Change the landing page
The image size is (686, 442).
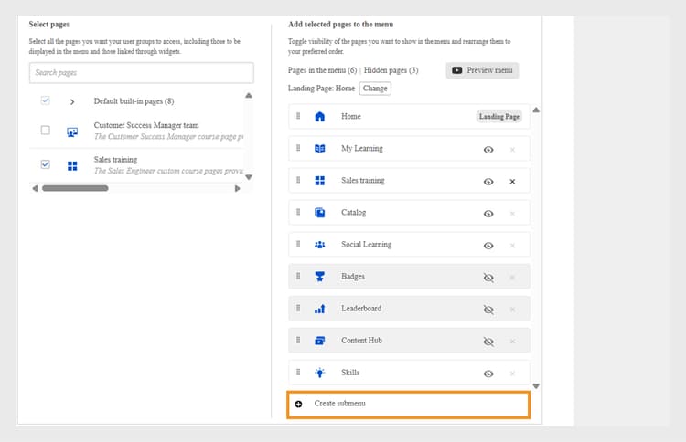[374, 89]
